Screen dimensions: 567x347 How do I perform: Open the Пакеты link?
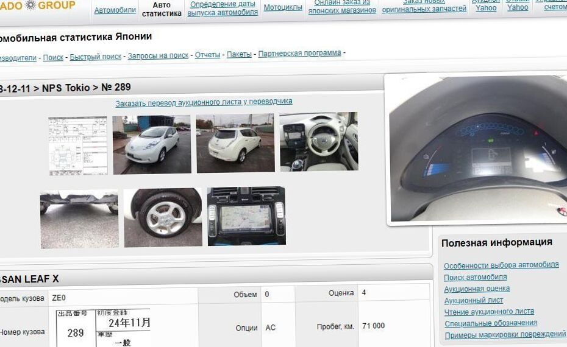tap(239, 54)
